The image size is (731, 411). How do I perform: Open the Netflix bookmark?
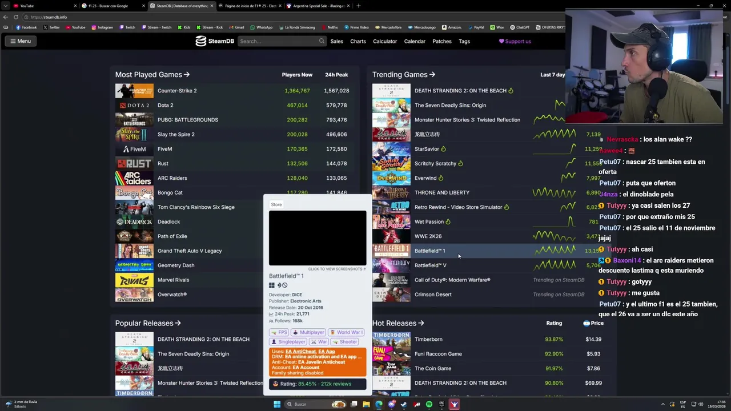tap(330, 27)
